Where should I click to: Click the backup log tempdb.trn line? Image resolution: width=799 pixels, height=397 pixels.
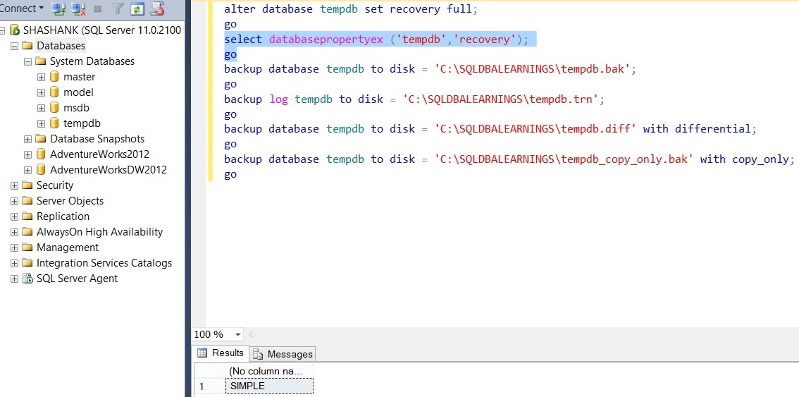point(414,99)
